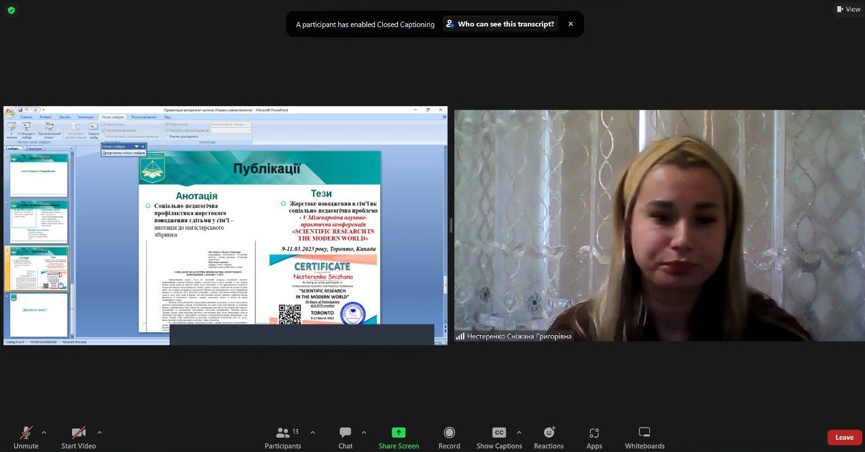Open Whiteboards
Viewport: 865px width, 452px height.
[644, 433]
